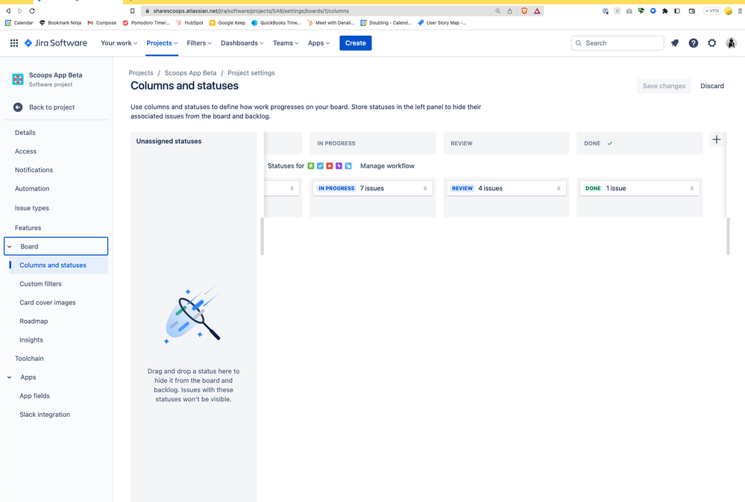Click the zoom magnifier in address bar
The height and width of the screenshot is (502, 745).
[x=497, y=11]
